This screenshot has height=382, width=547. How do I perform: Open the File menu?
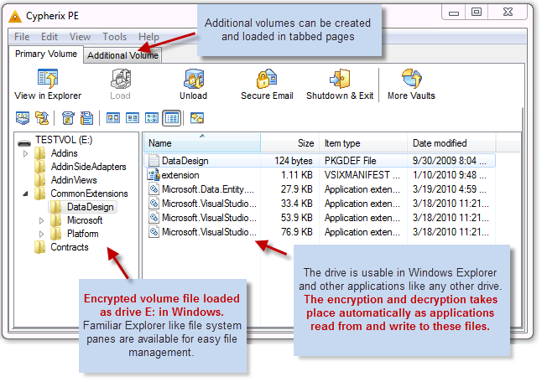[x=22, y=37]
